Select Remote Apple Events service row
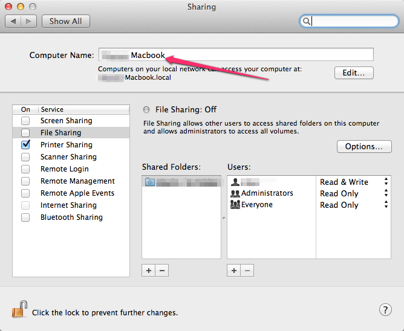Image resolution: width=404 pixels, height=331 pixels. 71,193
